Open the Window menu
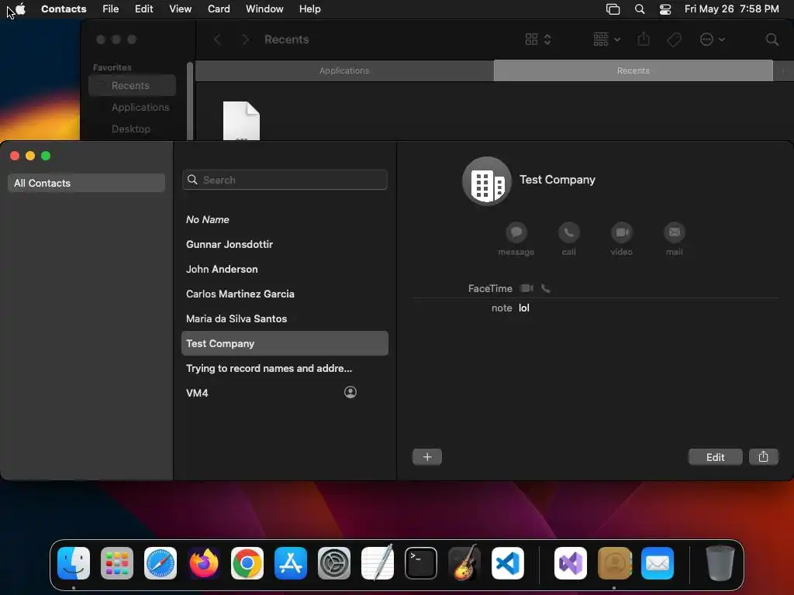 (264, 9)
